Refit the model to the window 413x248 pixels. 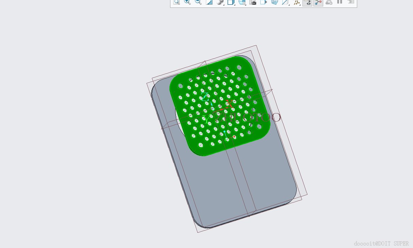coord(176,2)
